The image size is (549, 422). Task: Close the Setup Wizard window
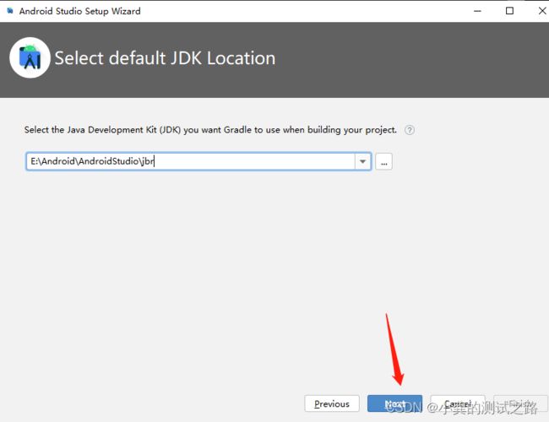[542, 11]
